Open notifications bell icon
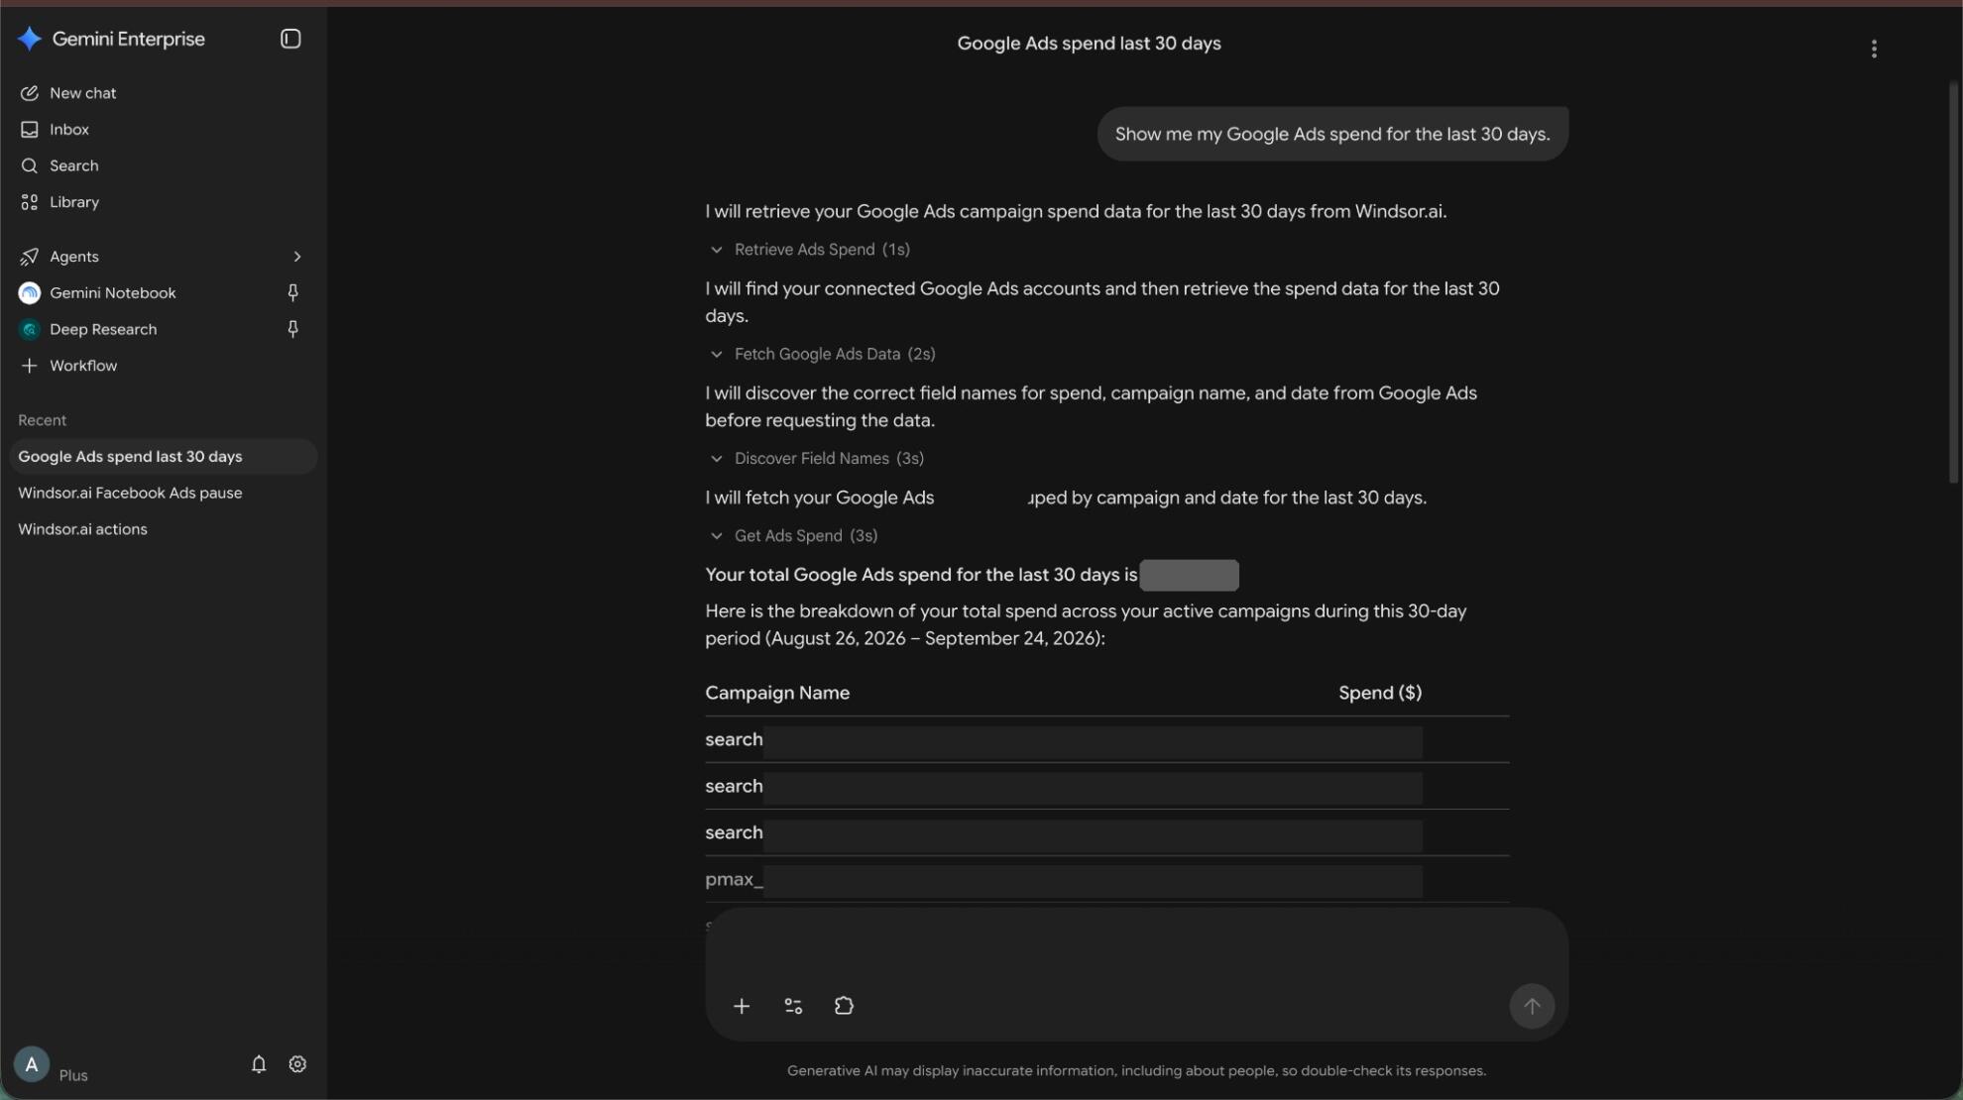The height and width of the screenshot is (1100, 1963). [259, 1063]
